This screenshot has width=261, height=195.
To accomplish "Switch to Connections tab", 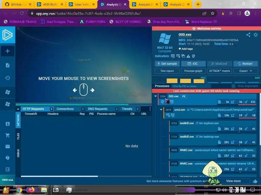I will (x=70, y=109).
